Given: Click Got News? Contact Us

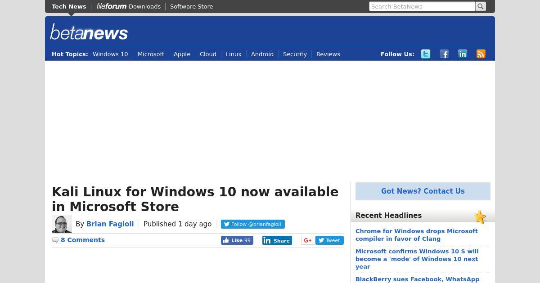Looking at the screenshot, I should click(x=423, y=191).
